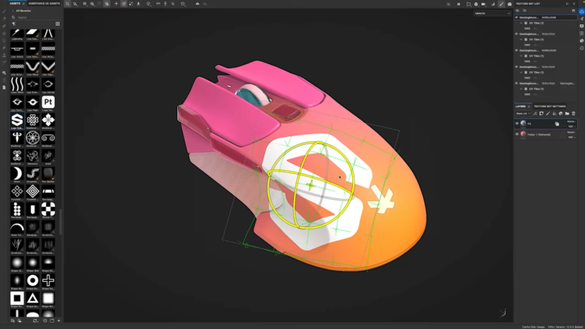Click the add effect wand icon

(x=535, y=114)
